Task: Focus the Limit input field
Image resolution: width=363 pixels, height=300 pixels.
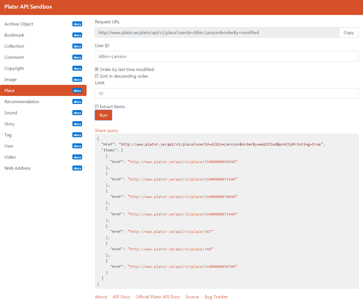Action: coord(227,93)
